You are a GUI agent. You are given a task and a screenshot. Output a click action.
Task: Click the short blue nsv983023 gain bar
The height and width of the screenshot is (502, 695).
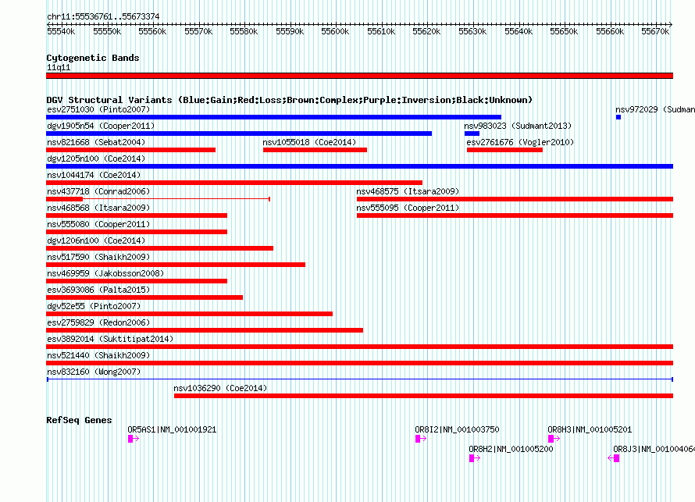point(472,134)
